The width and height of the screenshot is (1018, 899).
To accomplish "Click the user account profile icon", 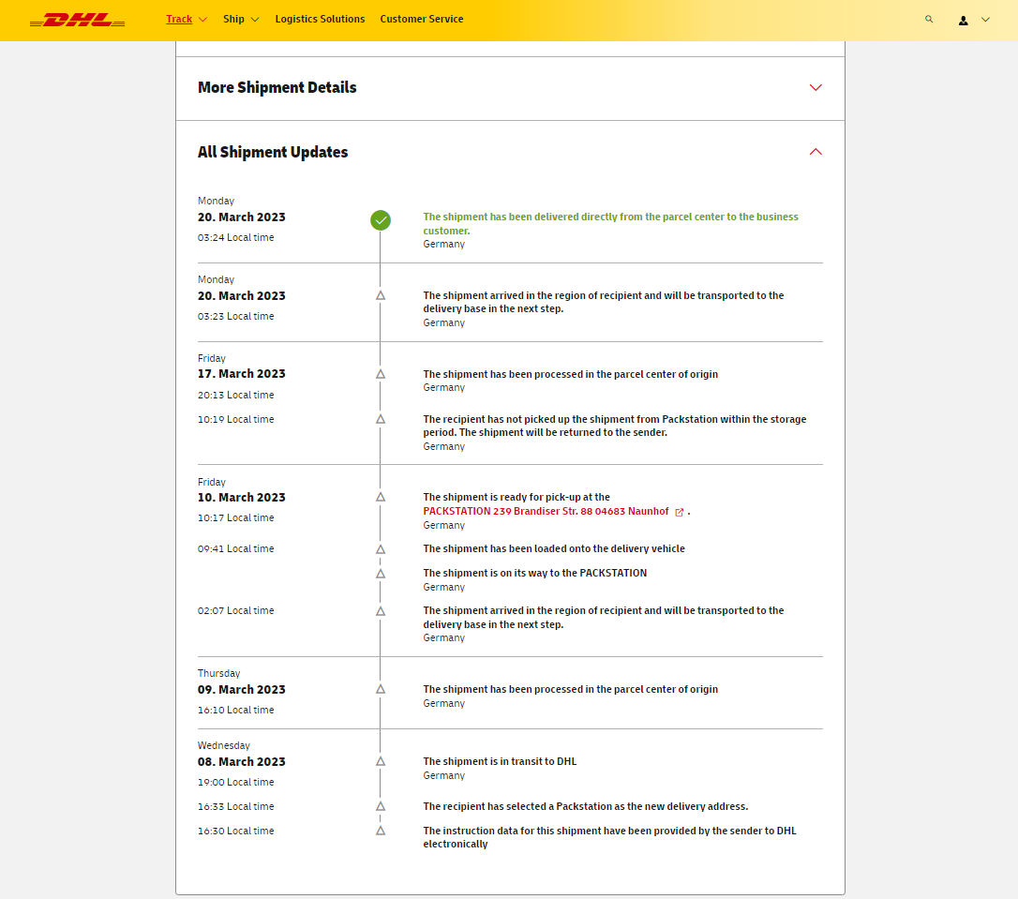I will click(x=963, y=20).
